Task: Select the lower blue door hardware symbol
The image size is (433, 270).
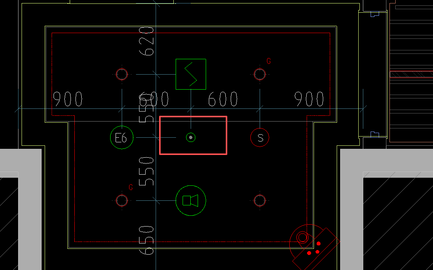Action: [x=375, y=135]
